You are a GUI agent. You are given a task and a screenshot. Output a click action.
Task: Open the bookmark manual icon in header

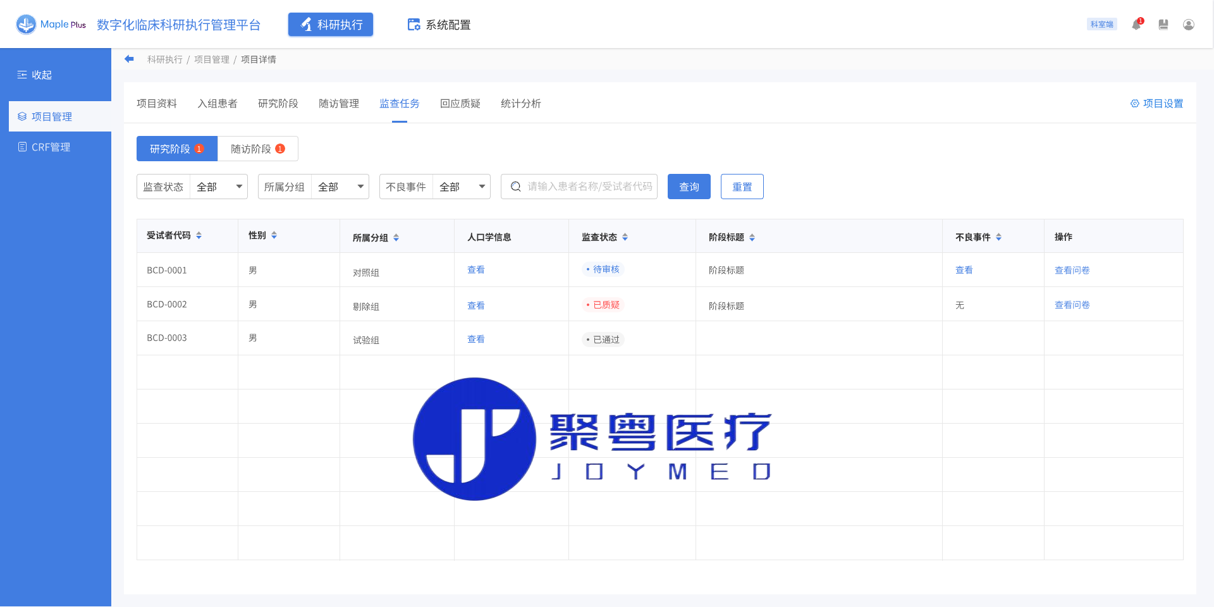1163,25
